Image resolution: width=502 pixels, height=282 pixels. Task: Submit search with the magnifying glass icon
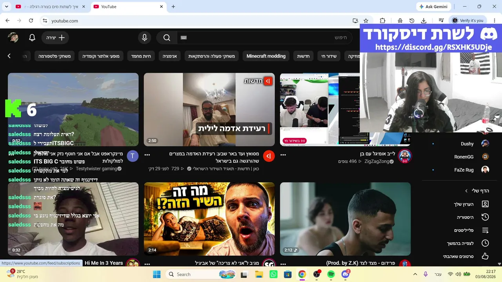click(167, 38)
